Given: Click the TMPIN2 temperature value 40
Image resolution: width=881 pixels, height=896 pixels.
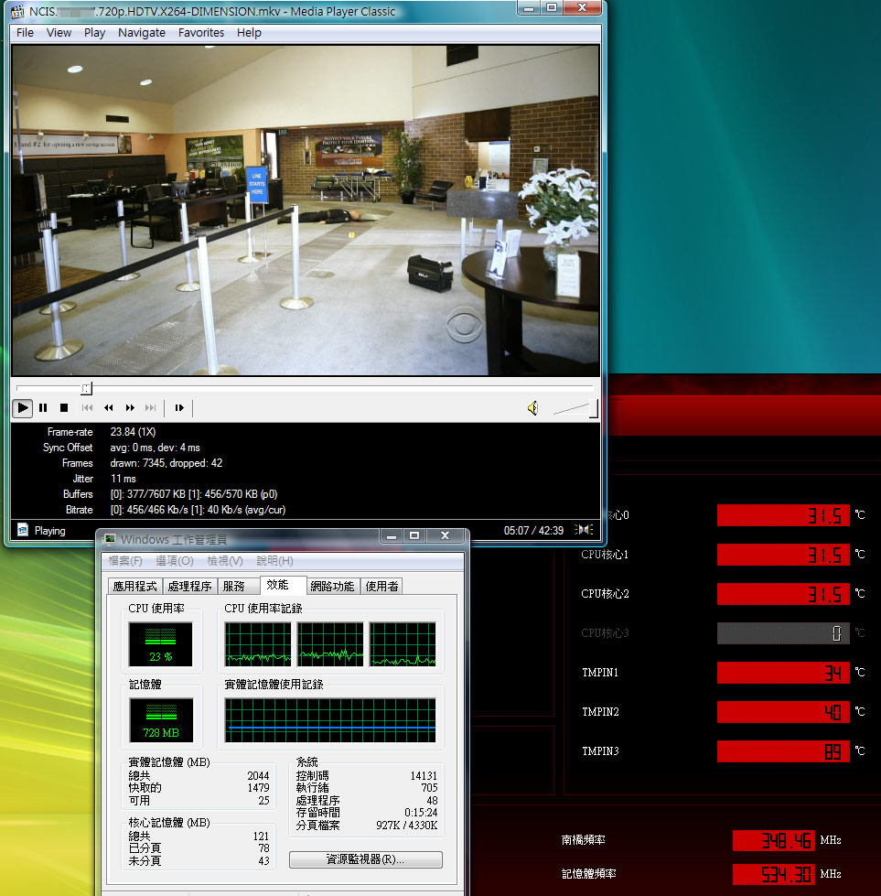Looking at the screenshot, I should [783, 712].
